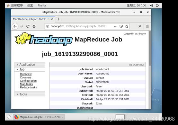Show site information icon in address bar
This screenshot has height=125, width=178.
(x=48, y=26)
